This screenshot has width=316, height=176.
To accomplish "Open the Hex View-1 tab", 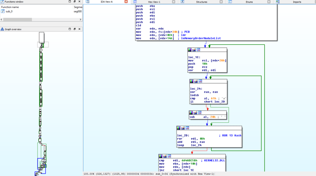I will point(154,2).
